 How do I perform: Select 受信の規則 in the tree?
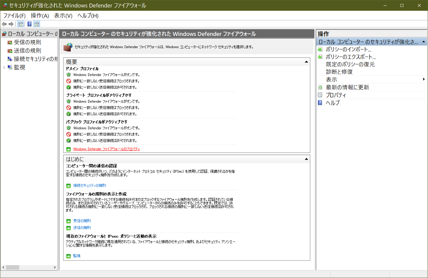pos(27,42)
